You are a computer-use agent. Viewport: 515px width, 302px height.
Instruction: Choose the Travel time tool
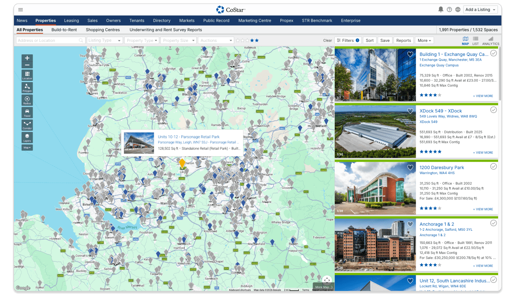point(27,112)
